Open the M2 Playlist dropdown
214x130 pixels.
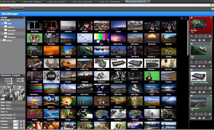click(211, 66)
